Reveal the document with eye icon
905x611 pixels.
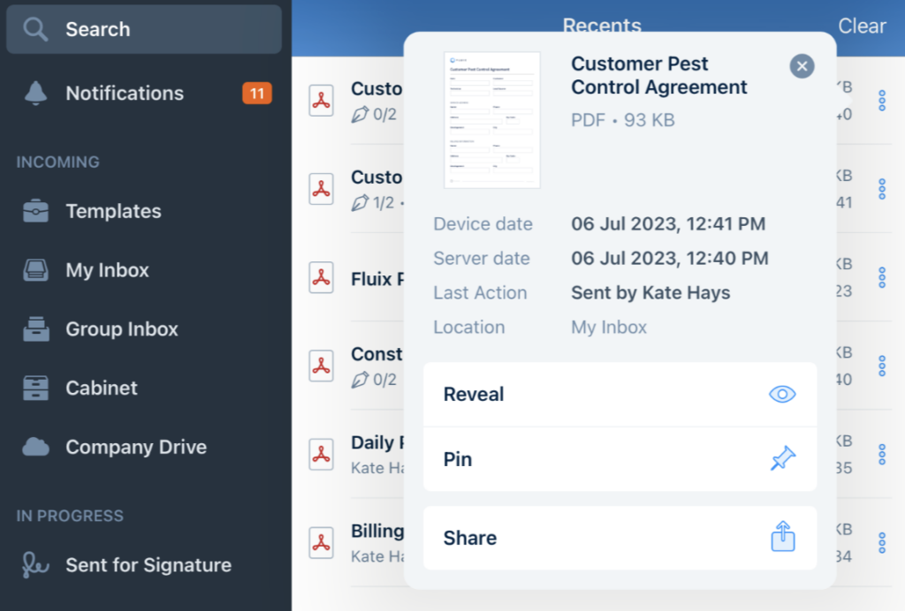[x=782, y=395]
